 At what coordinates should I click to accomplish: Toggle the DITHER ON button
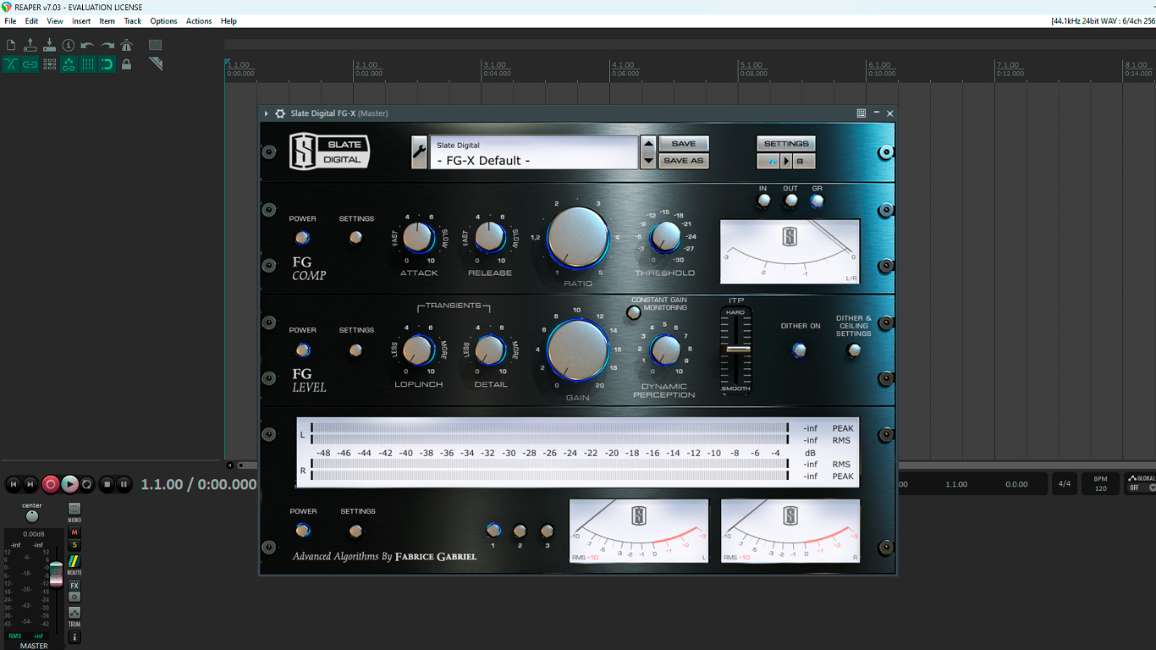(800, 350)
